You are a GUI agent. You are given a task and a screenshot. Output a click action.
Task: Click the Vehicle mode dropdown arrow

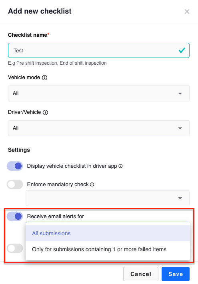(x=180, y=93)
